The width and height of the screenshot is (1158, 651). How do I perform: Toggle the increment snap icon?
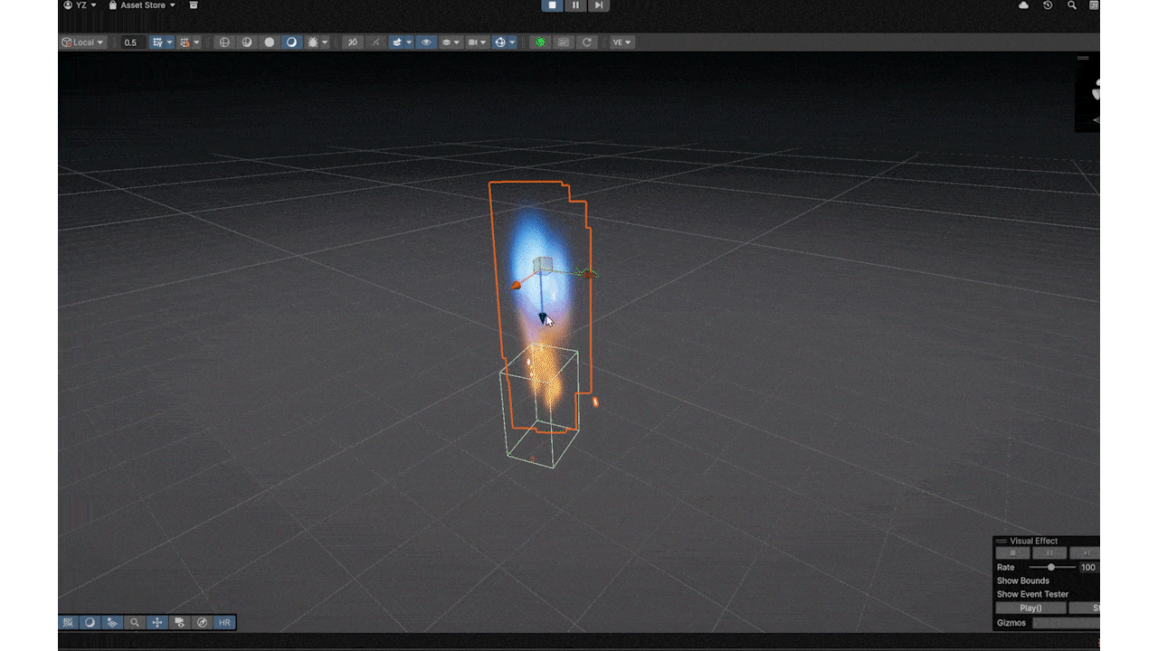[185, 42]
